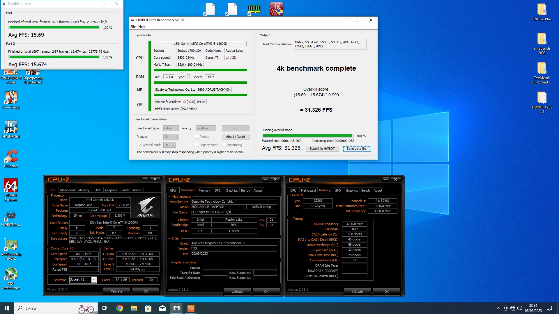Open the Preset 4k dropdown
The image size is (559, 314).
(x=171, y=137)
